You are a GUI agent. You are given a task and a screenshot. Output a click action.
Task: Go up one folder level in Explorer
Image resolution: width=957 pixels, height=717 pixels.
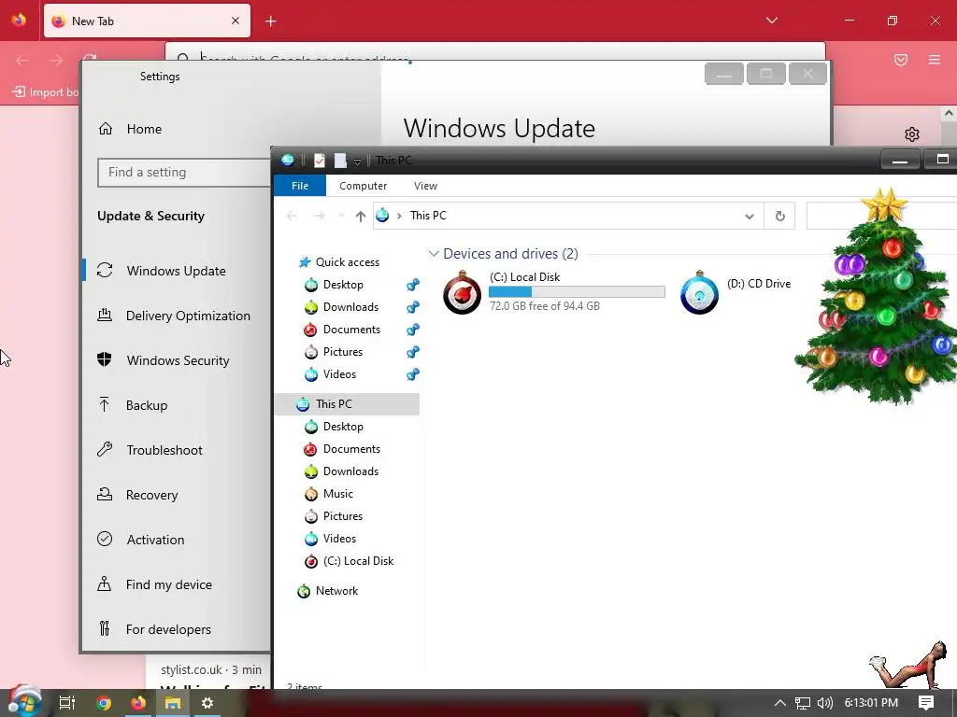[x=360, y=216]
